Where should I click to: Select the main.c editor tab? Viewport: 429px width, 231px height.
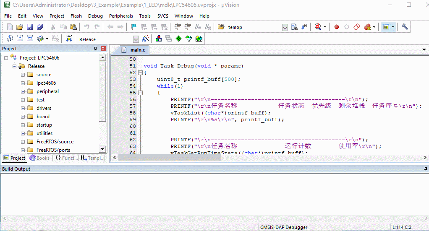(x=133, y=50)
